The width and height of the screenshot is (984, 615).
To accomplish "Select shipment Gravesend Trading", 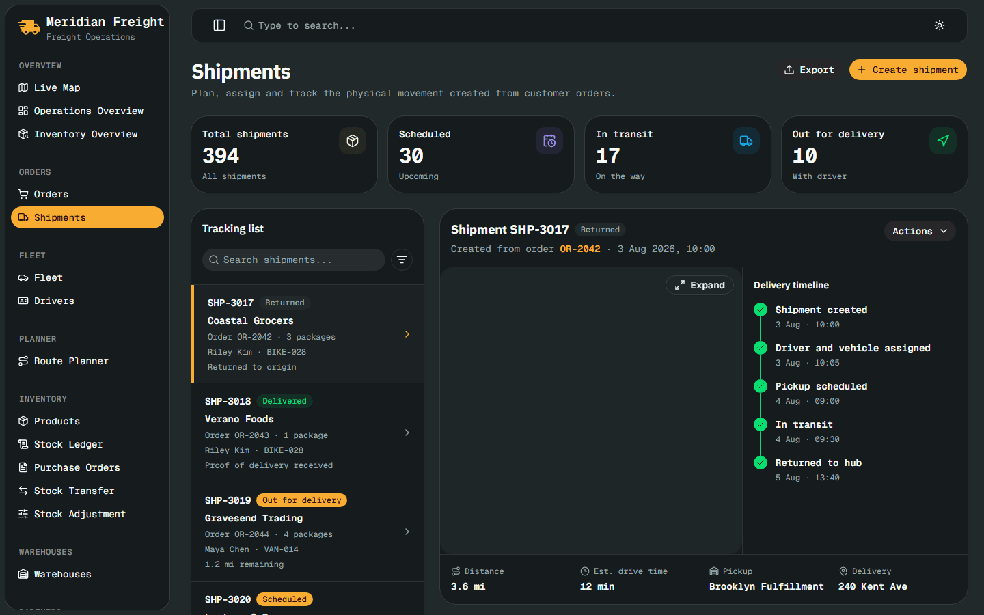I will (x=307, y=532).
